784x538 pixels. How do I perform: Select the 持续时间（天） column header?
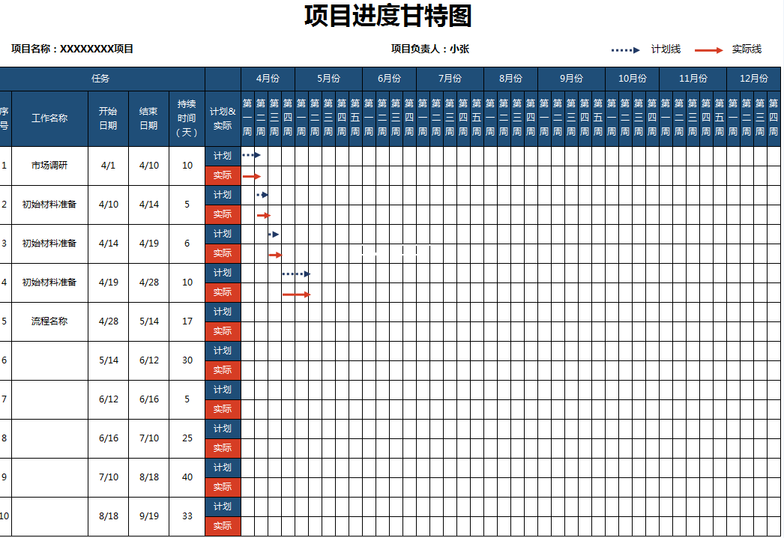pyautogui.click(x=187, y=118)
